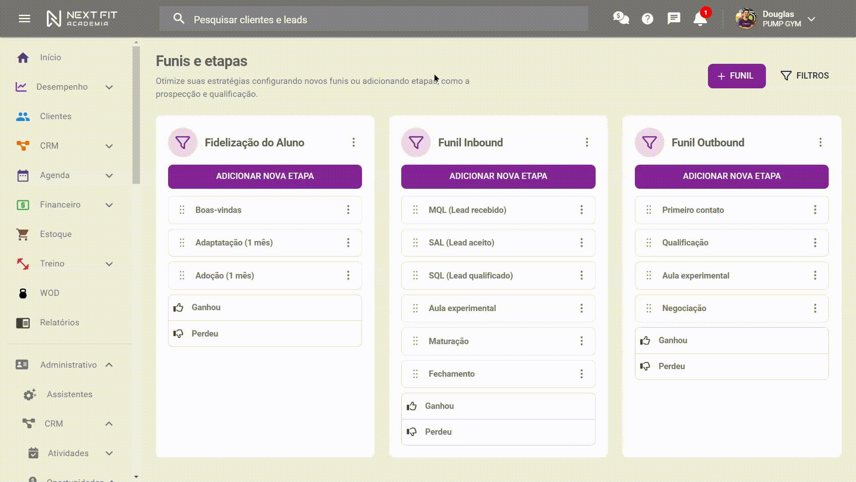The image size is (856, 482).
Task: Click ADICIONAR NOVA ETAPA under Funil Outbound
Action: 731,176
